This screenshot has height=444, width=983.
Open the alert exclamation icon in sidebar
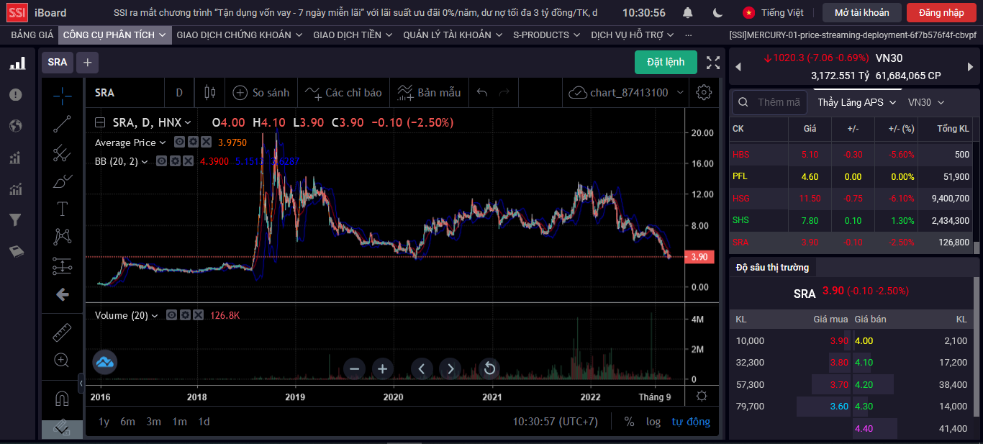[16, 95]
